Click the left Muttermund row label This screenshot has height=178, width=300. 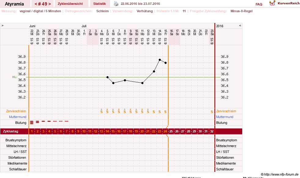(x=18, y=117)
